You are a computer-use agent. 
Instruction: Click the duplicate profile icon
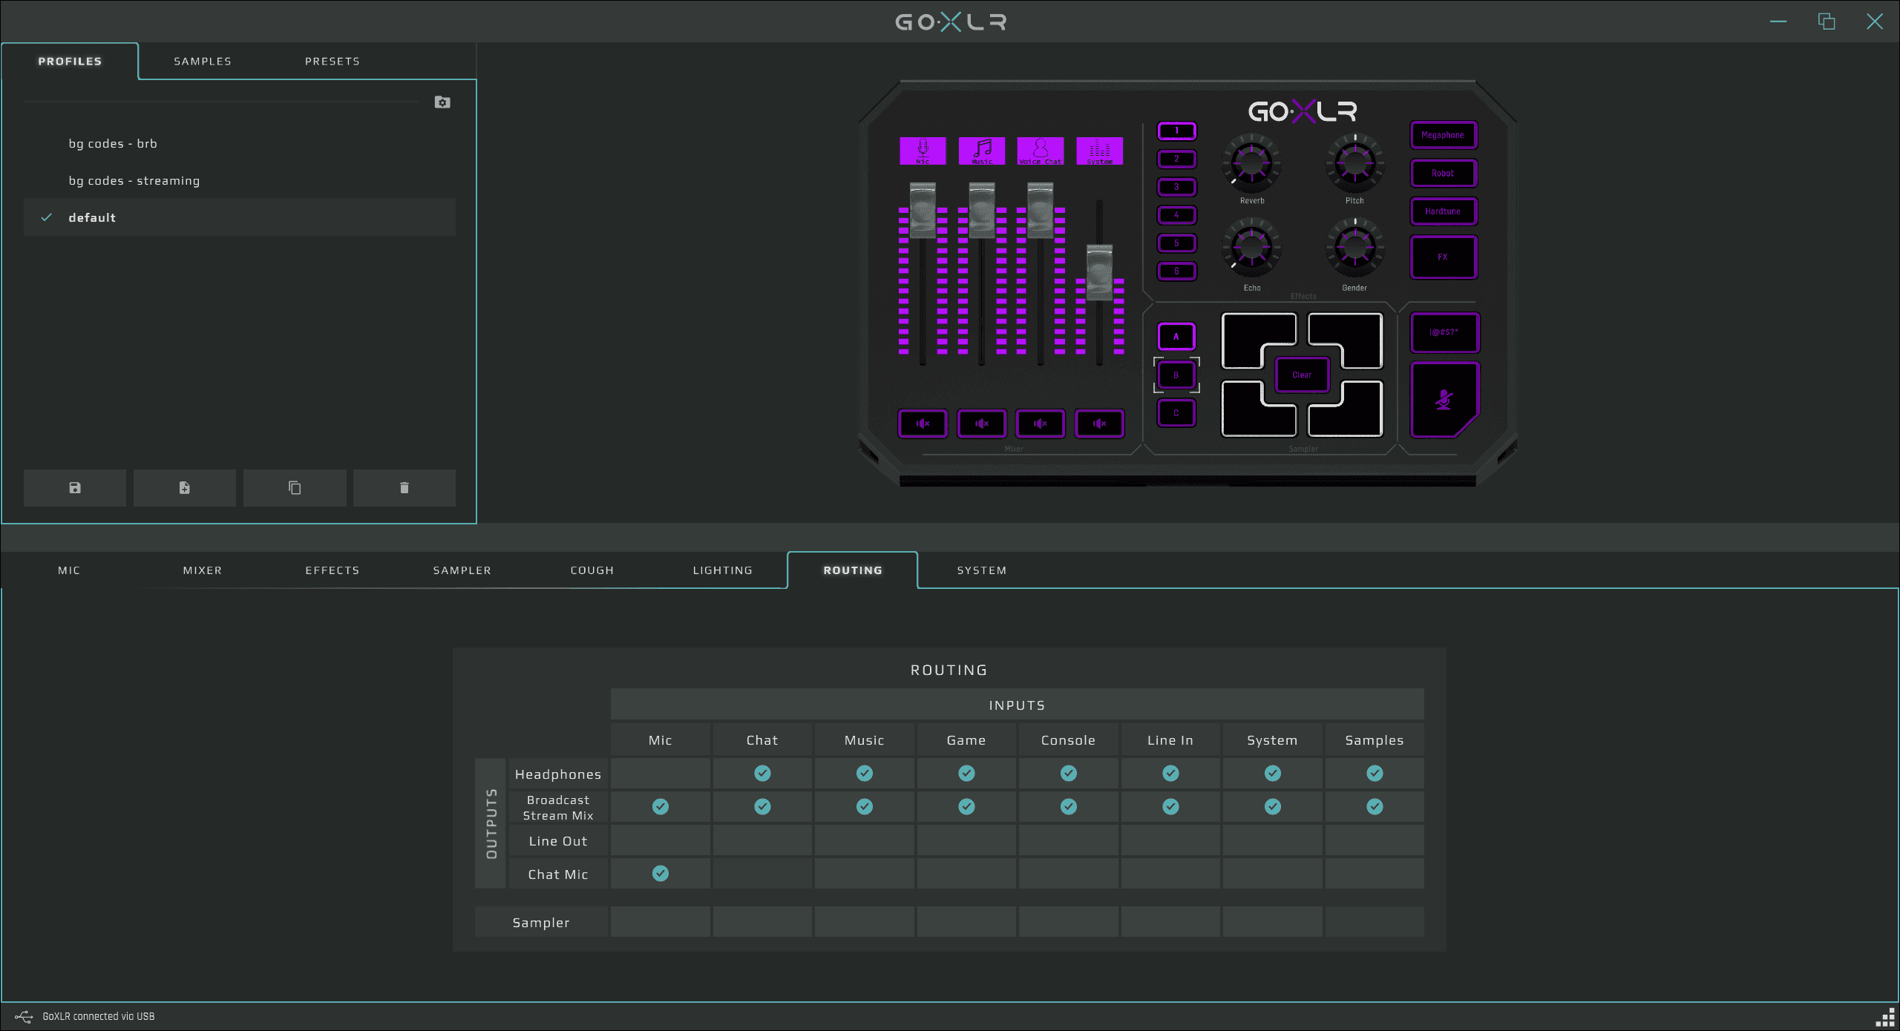pyautogui.click(x=295, y=487)
